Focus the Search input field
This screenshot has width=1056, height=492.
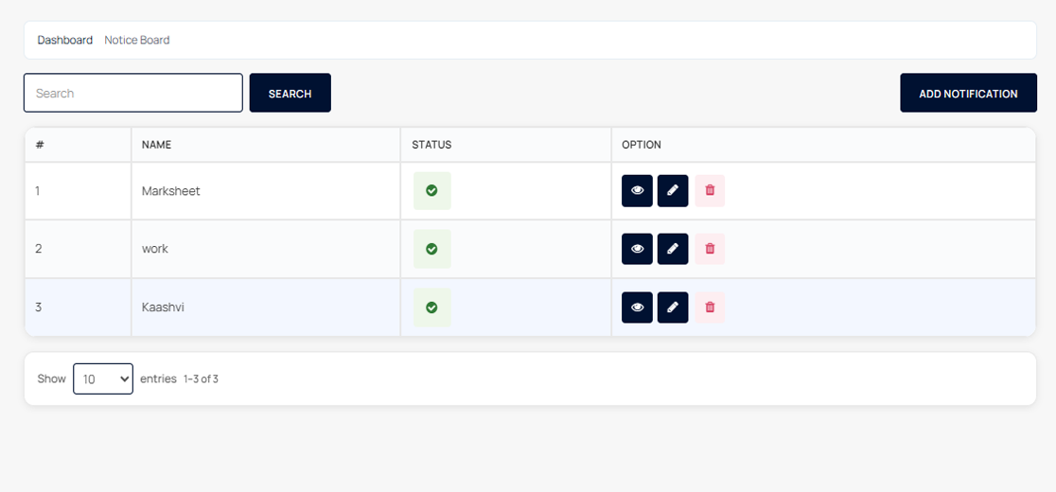coord(133,93)
